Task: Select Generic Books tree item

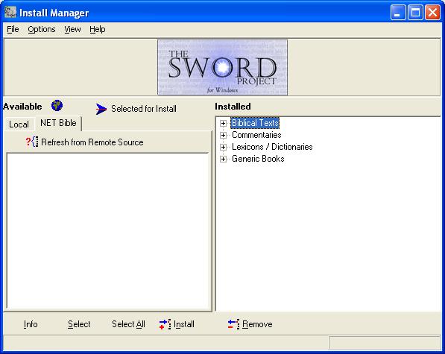Action: tap(258, 159)
